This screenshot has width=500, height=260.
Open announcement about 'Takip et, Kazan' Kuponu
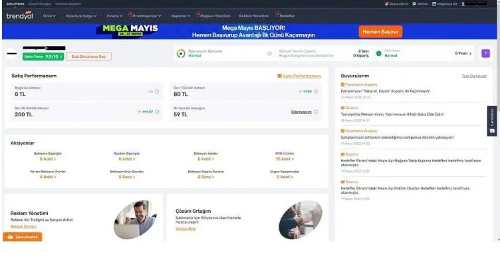coord(385,91)
